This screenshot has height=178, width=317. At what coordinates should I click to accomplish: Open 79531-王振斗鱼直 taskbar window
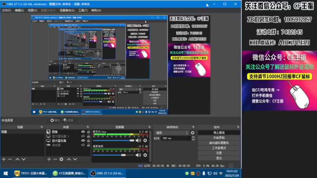pos(31,173)
